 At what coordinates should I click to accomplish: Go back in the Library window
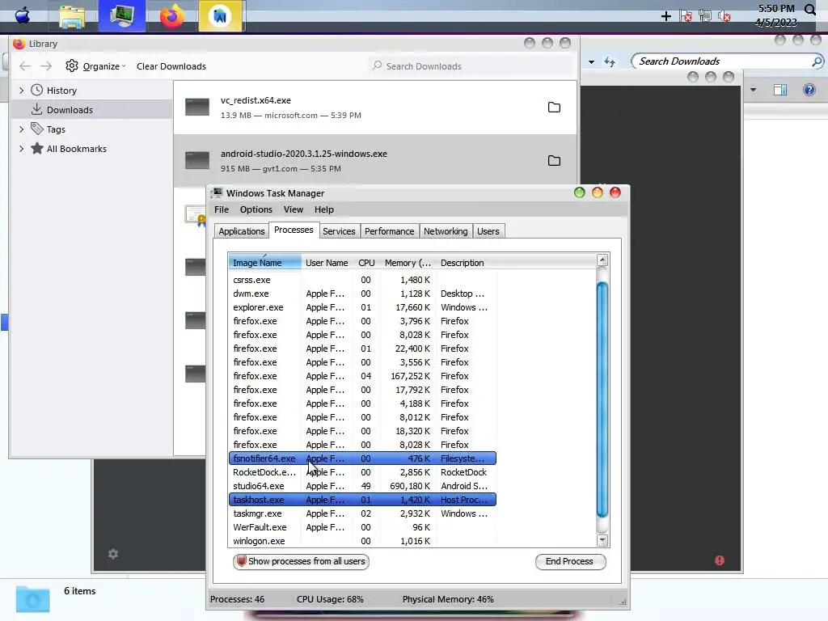25,66
